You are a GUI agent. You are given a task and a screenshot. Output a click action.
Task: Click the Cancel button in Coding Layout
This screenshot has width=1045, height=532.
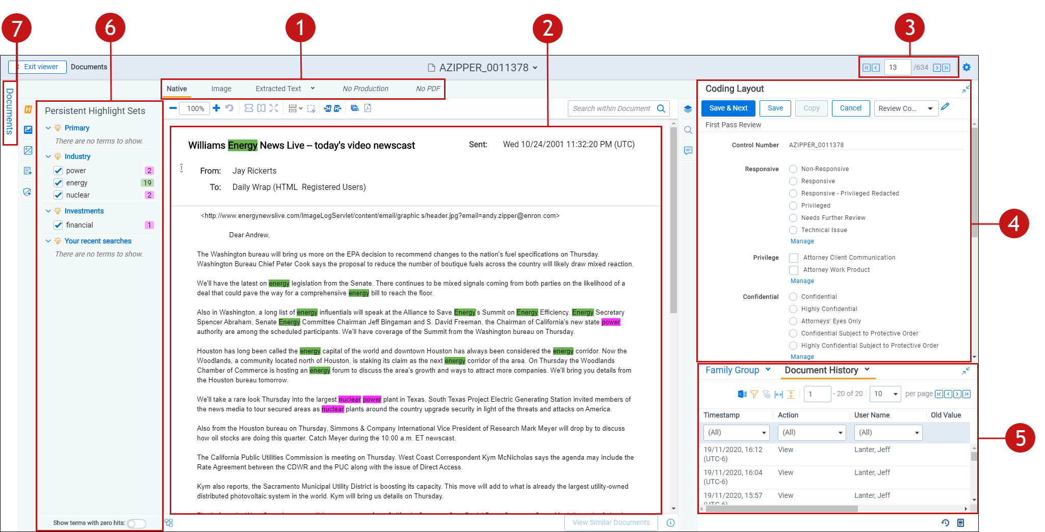(x=851, y=108)
